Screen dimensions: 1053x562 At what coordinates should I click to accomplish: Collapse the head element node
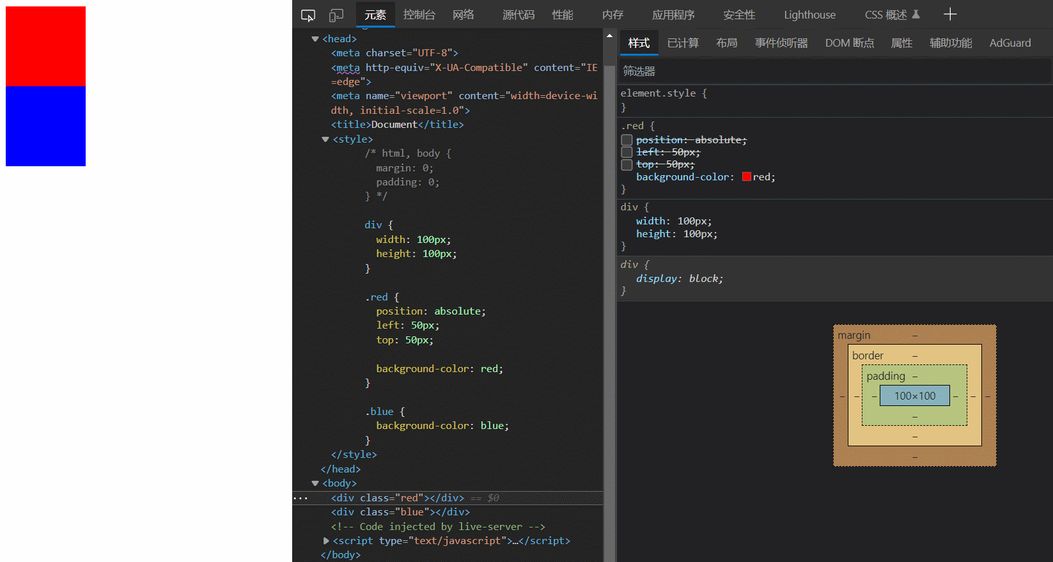[315, 39]
